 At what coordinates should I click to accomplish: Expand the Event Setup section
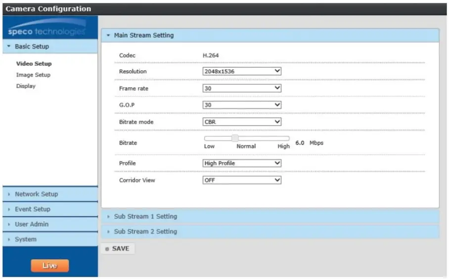50,209
